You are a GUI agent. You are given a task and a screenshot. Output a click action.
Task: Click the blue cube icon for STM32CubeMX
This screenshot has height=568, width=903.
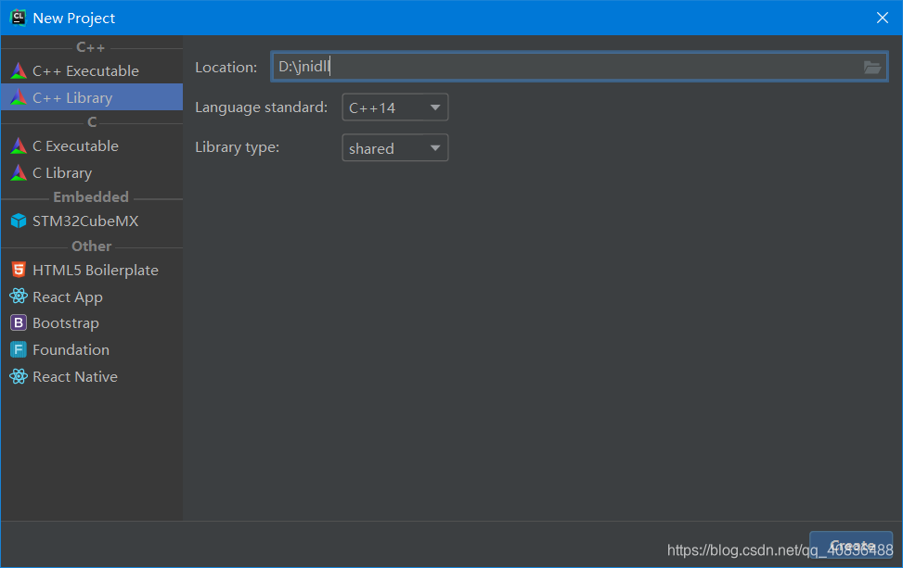19,221
